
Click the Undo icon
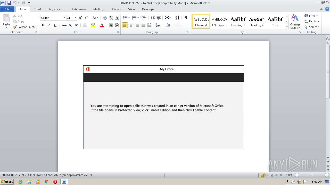15,3
